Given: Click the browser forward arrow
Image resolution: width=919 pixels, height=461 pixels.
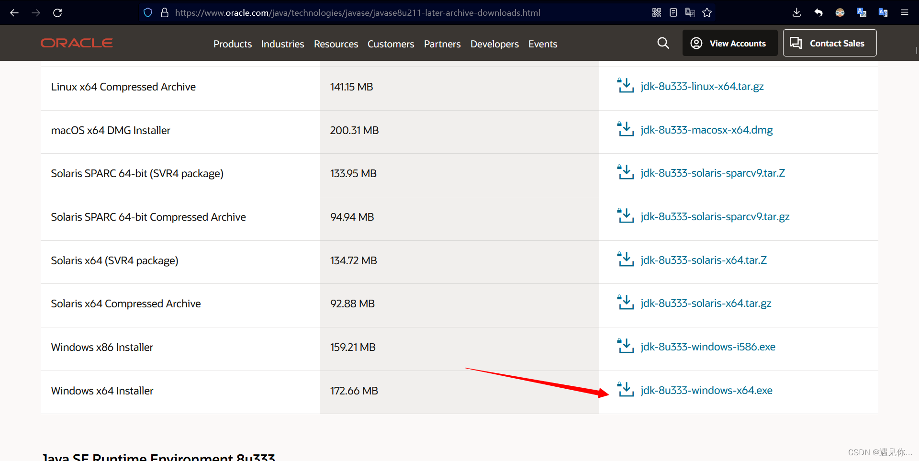Looking at the screenshot, I should pyautogui.click(x=36, y=13).
